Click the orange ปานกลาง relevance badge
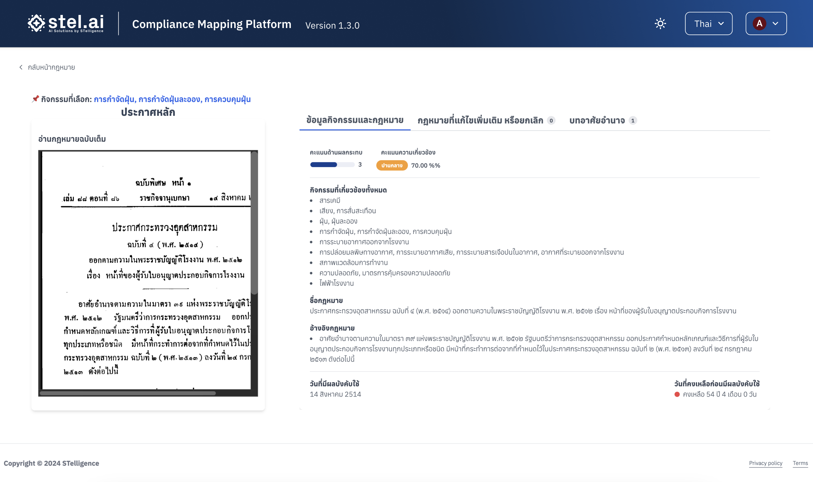This screenshot has width=813, height=482. coord(391,165)
